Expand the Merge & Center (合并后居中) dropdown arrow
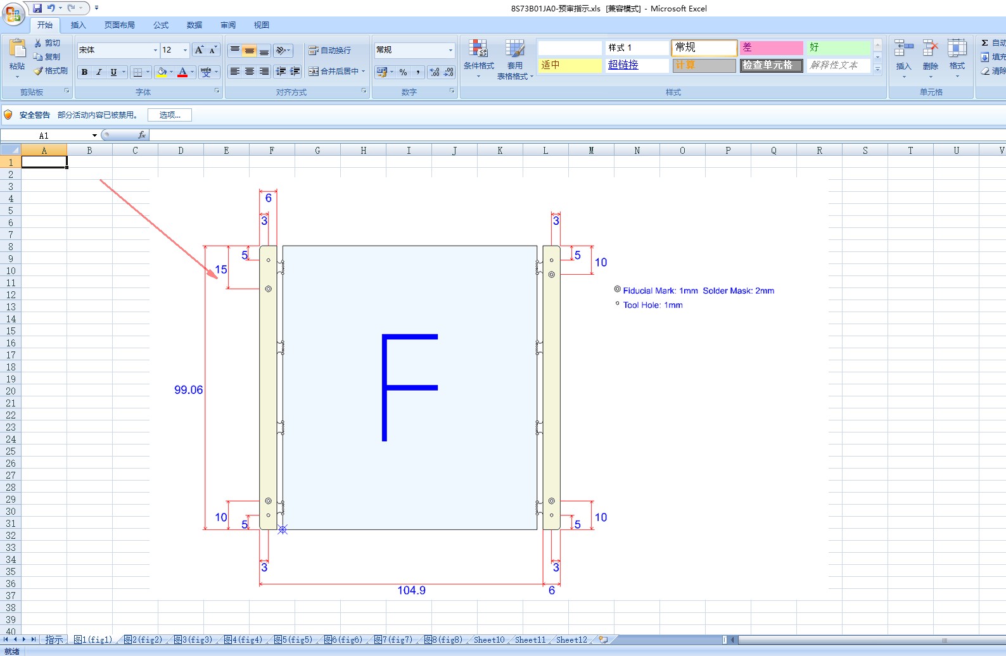Image resolution: width=1006 pixels, height=656 pixels. (x=364, y=72)
